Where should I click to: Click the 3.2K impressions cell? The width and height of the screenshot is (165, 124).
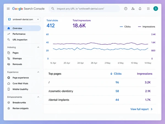coord(148,82)
